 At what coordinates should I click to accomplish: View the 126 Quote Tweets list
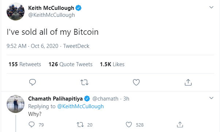(x=71, y=64)
